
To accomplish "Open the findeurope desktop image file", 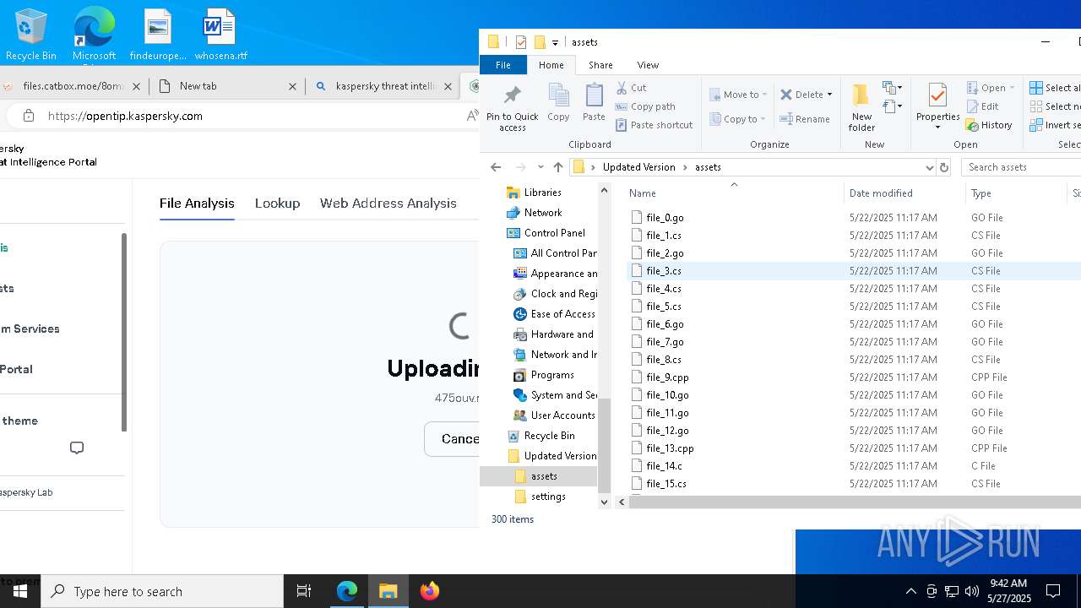I will point(158,34).
